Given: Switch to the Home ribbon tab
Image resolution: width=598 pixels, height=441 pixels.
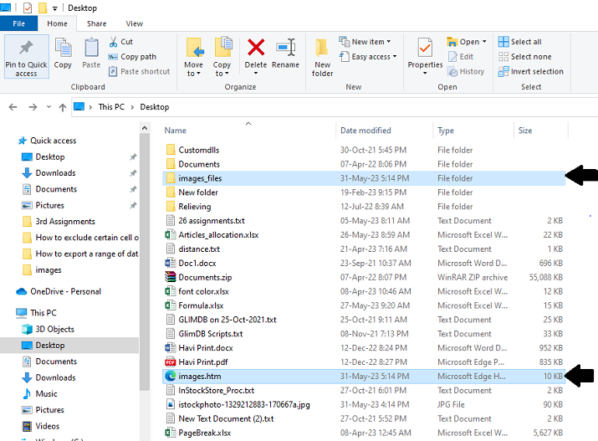Looking at the screenshot, I should tap(57, 23).
